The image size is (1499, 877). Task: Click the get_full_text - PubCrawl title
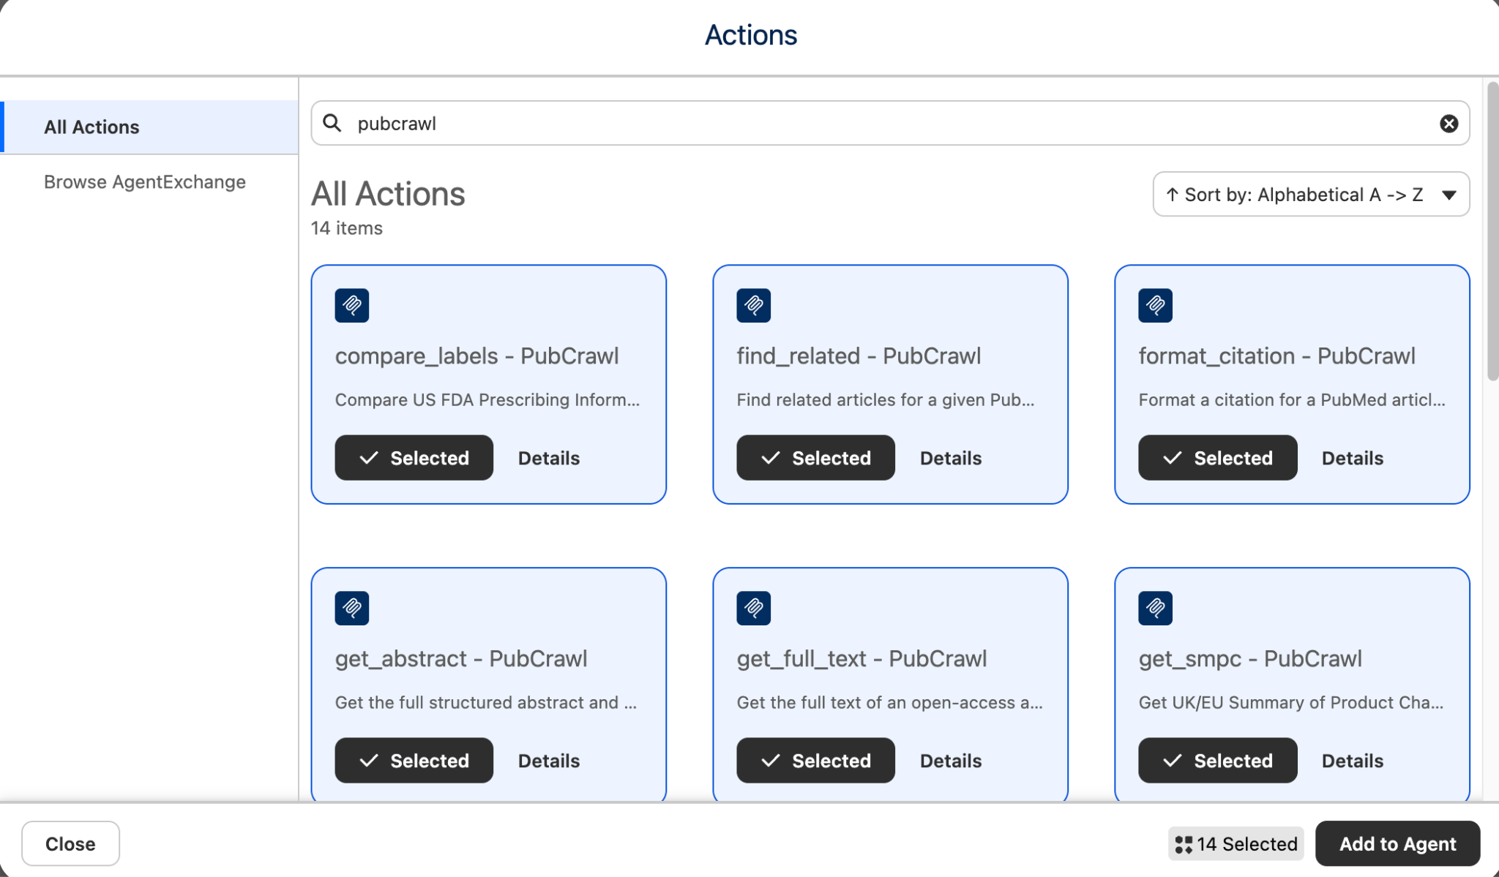[861, 659]
